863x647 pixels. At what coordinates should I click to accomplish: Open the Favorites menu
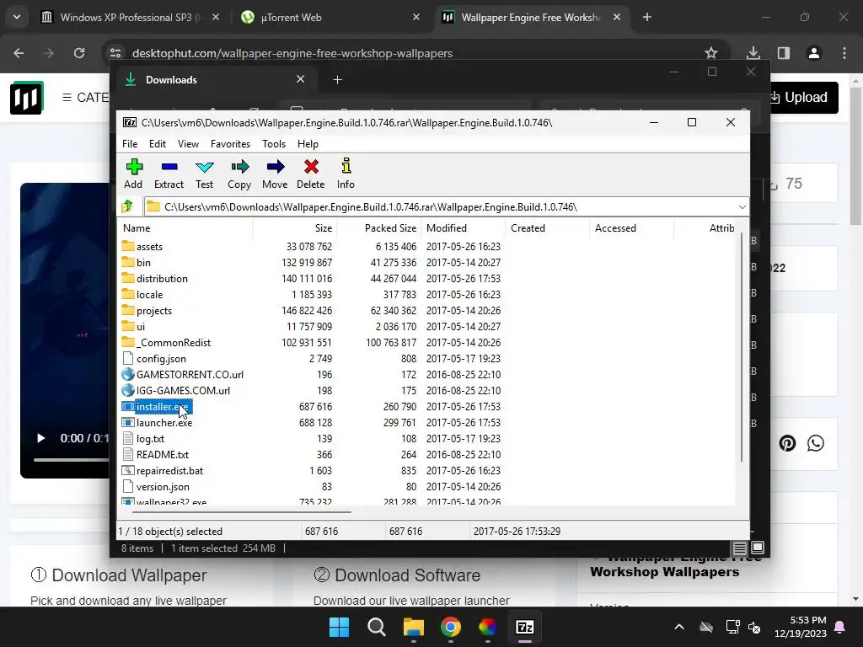231,143
